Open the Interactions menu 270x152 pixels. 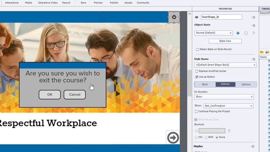point(12,3)
